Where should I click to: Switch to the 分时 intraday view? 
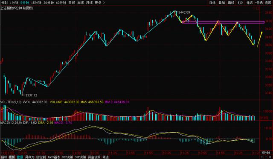point(5,3)
